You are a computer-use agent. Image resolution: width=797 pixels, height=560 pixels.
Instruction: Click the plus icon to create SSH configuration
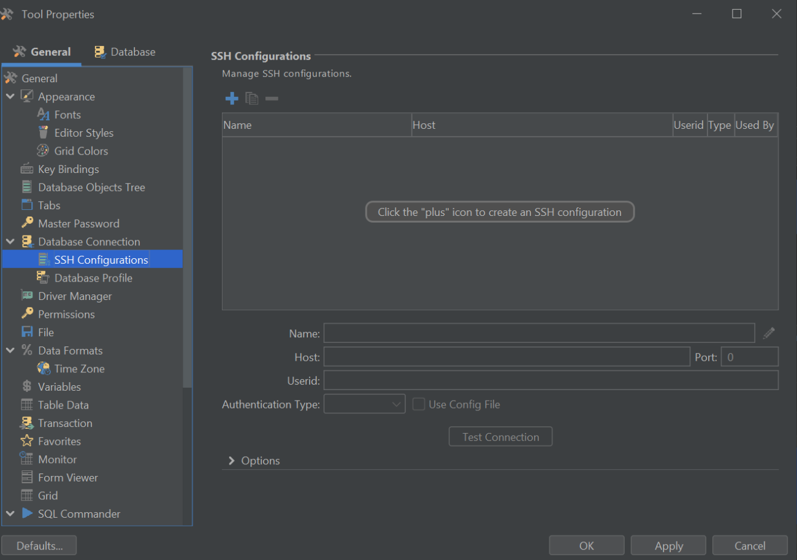coord(232,98)
